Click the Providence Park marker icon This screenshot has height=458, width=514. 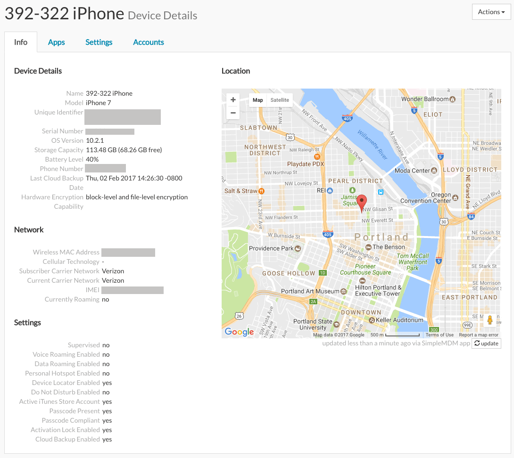coord(298,248)
